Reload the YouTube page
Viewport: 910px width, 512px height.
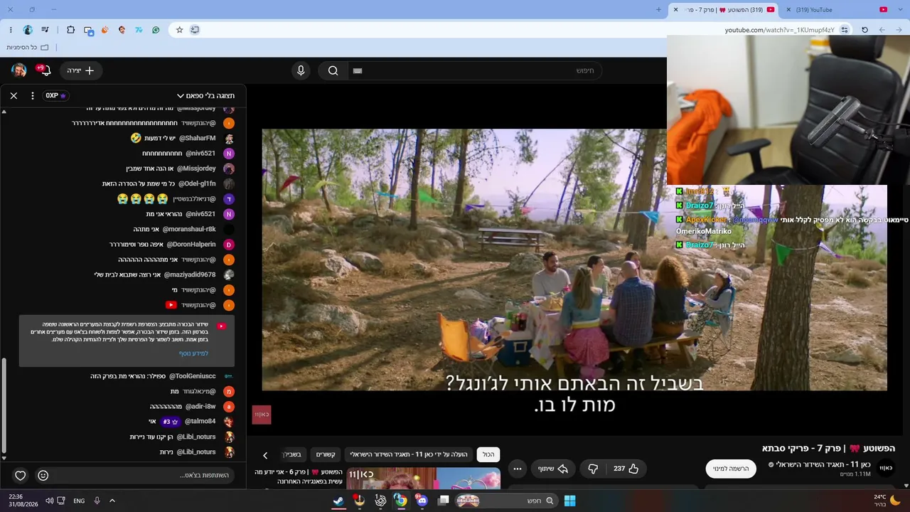click(x=864, y=30)
